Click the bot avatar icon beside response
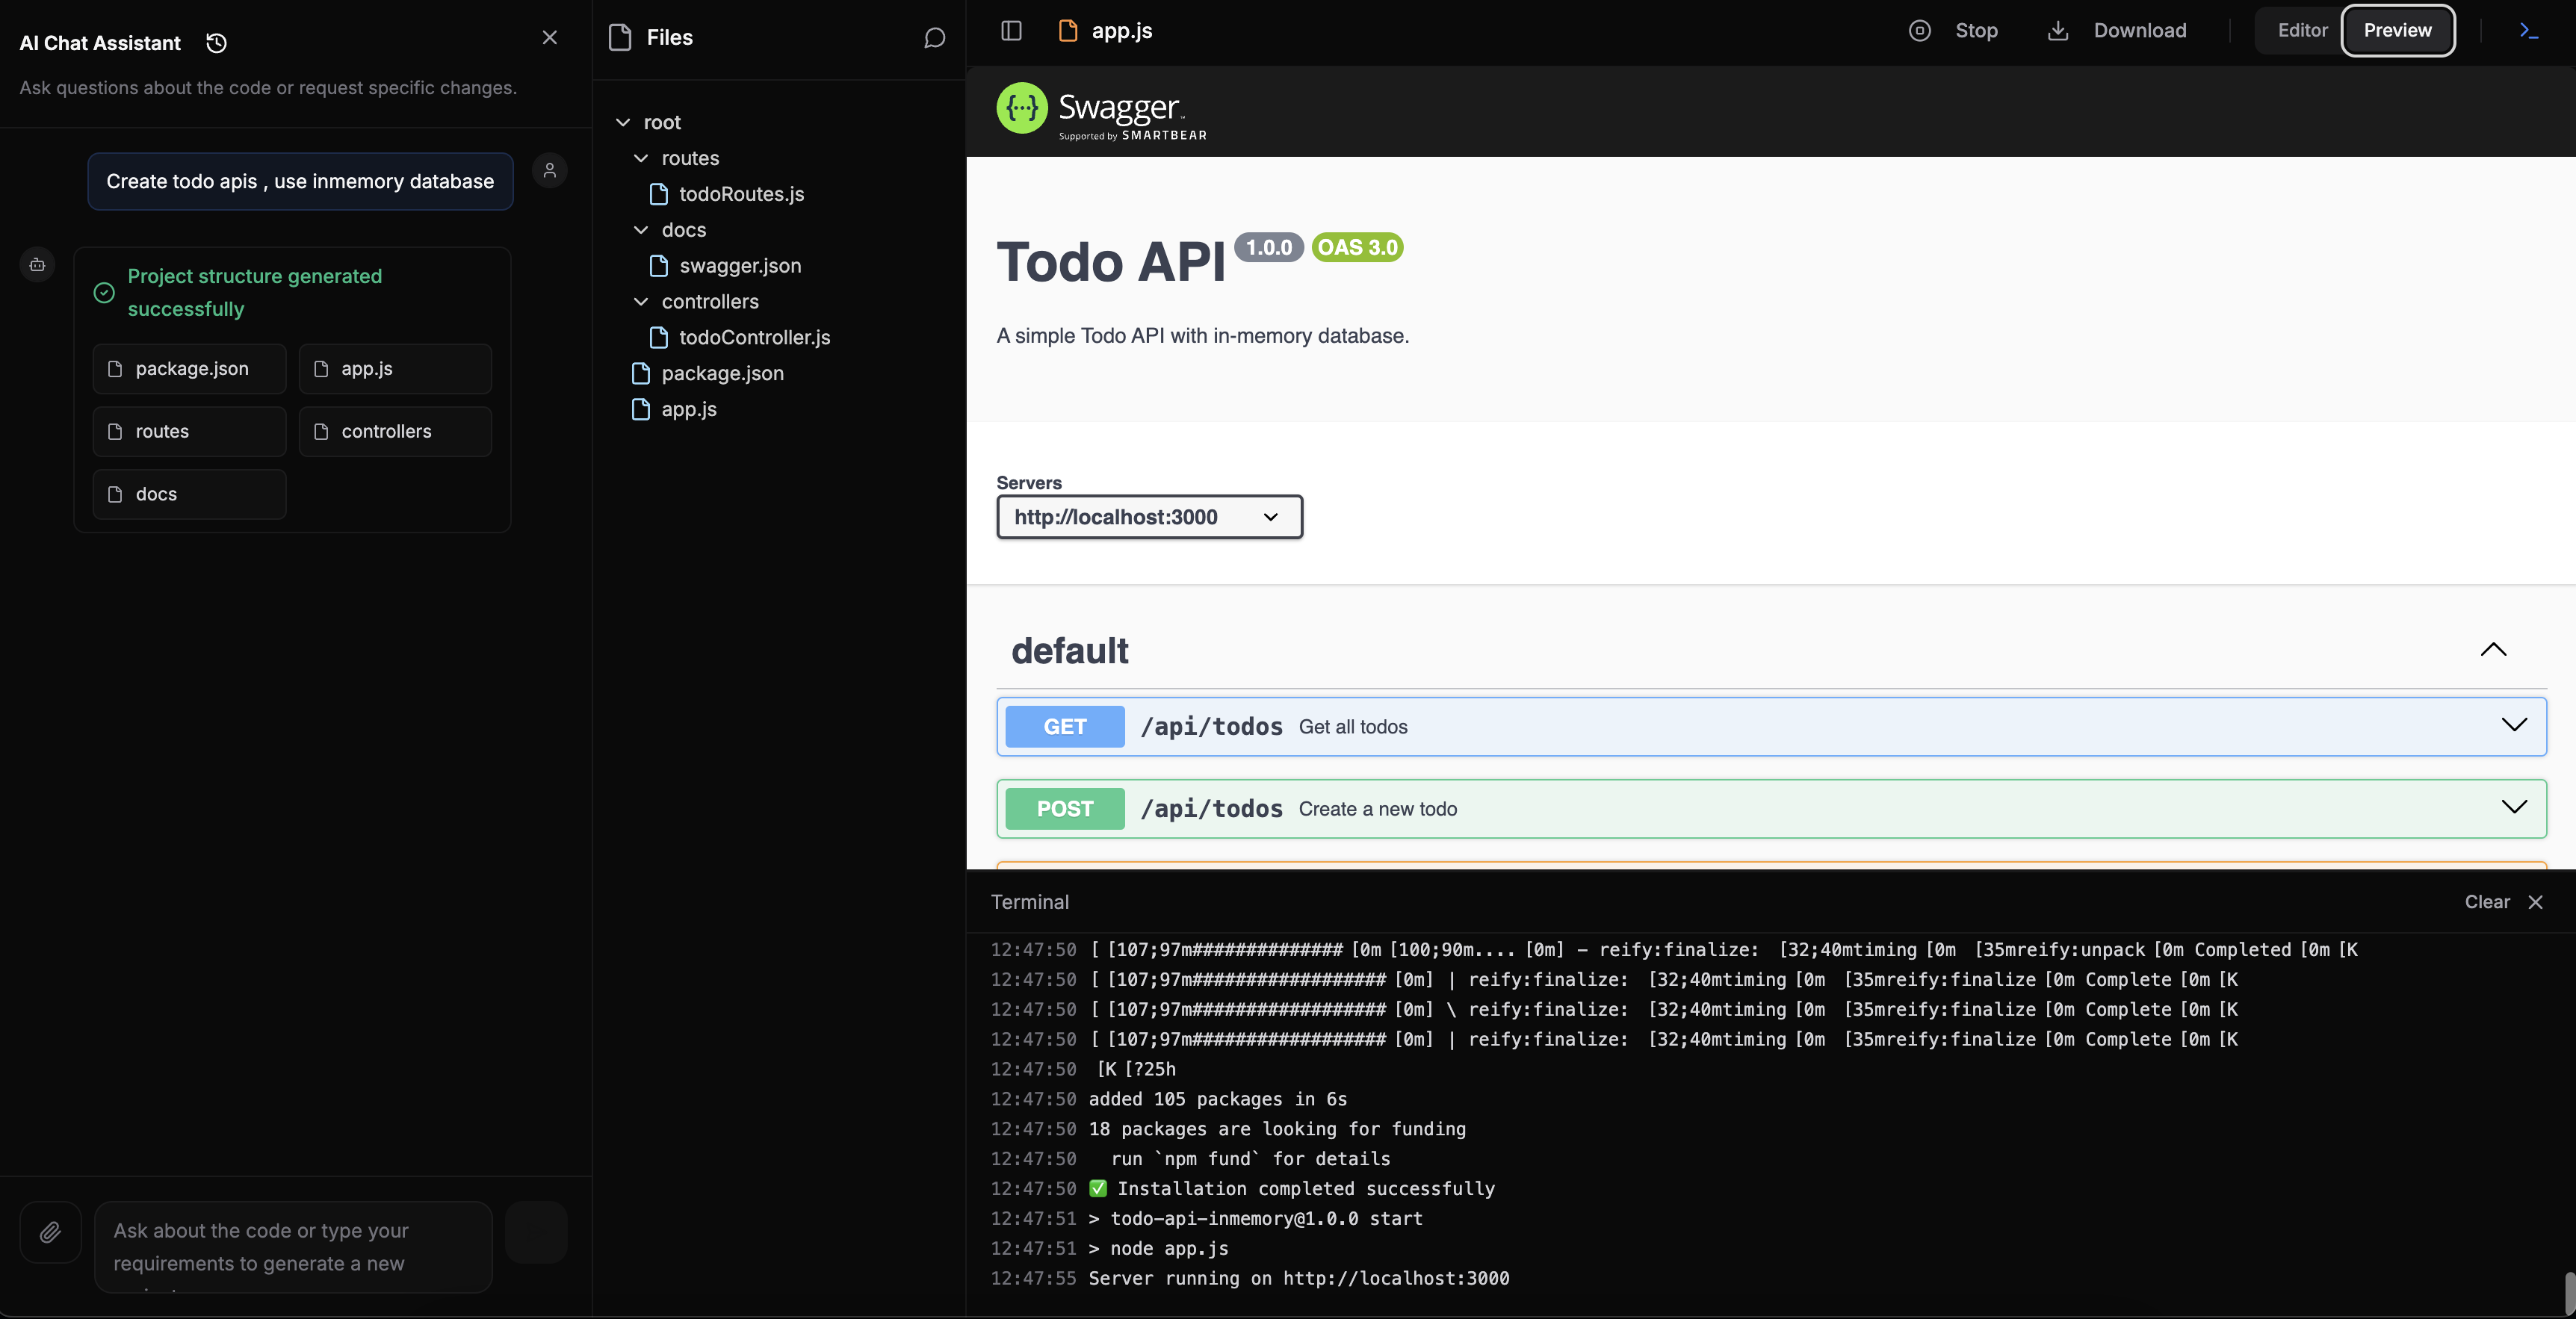The width and height of the screenshot is (2576, 1319). click(37, 265)
